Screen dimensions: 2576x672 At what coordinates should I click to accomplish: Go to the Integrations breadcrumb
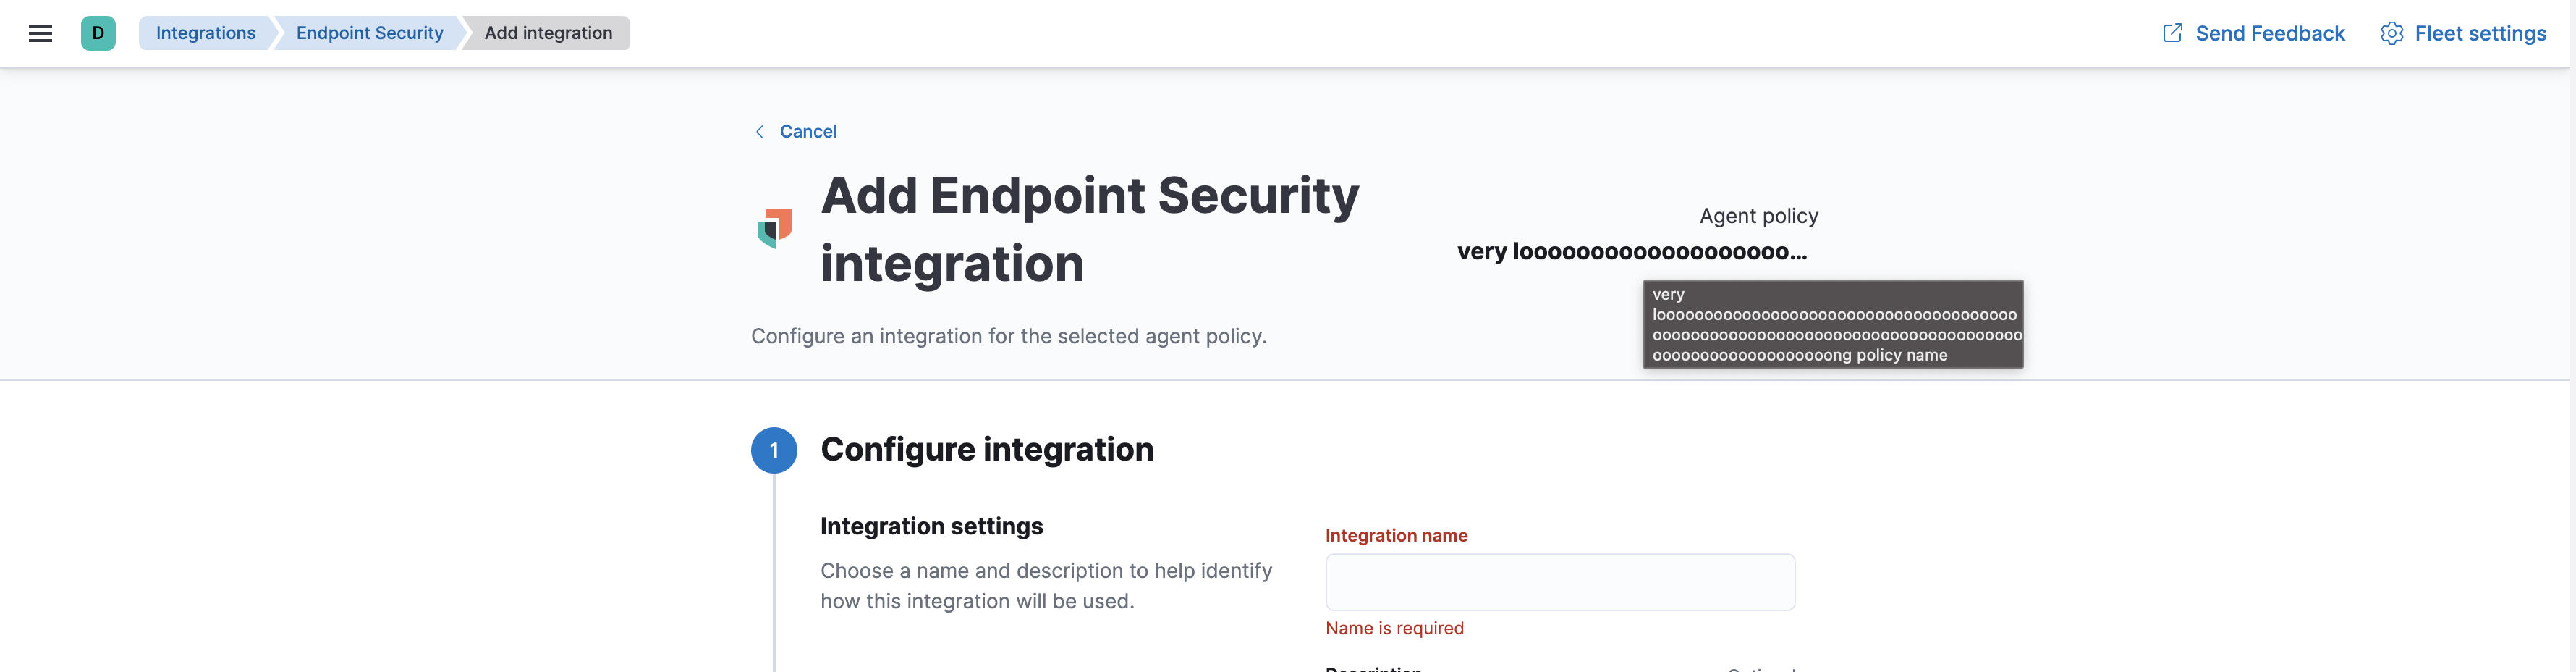coord(205,33)
